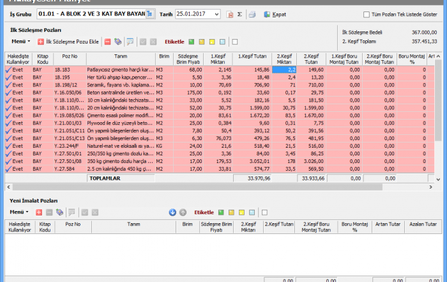Click the red plus icon in Yeni İmalat Pozları

pyautogui.click(x=40, y=212)
